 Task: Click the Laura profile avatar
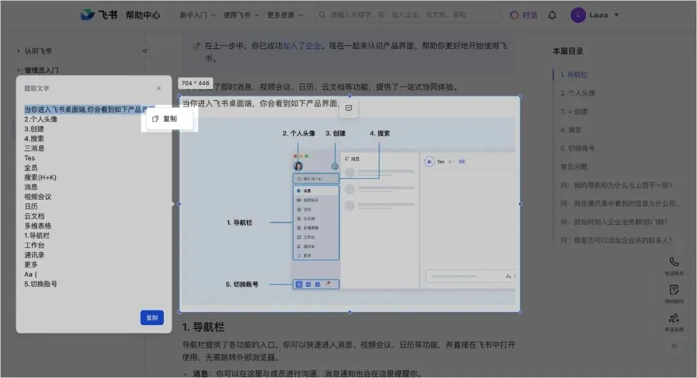click(578, 15)
